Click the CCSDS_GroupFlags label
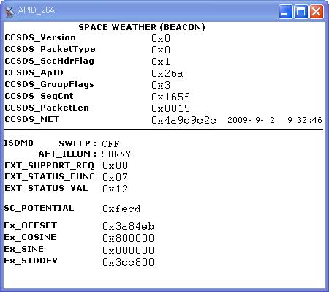Viewport: 329px width, 292px height. (x=49, y=84)
